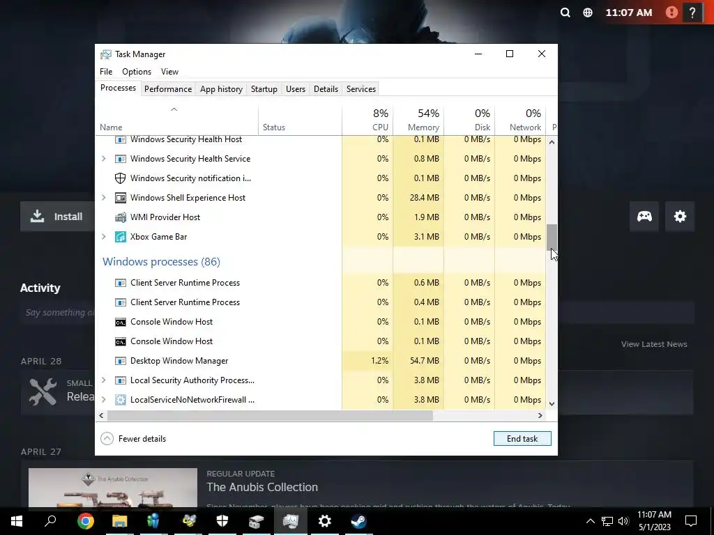Click the network icon in system tray
The height and width of the screenshot is (535, 714).
pos(607,521)
